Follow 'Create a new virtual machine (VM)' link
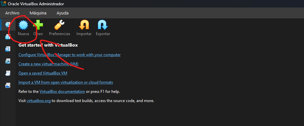 coord(48,64)
